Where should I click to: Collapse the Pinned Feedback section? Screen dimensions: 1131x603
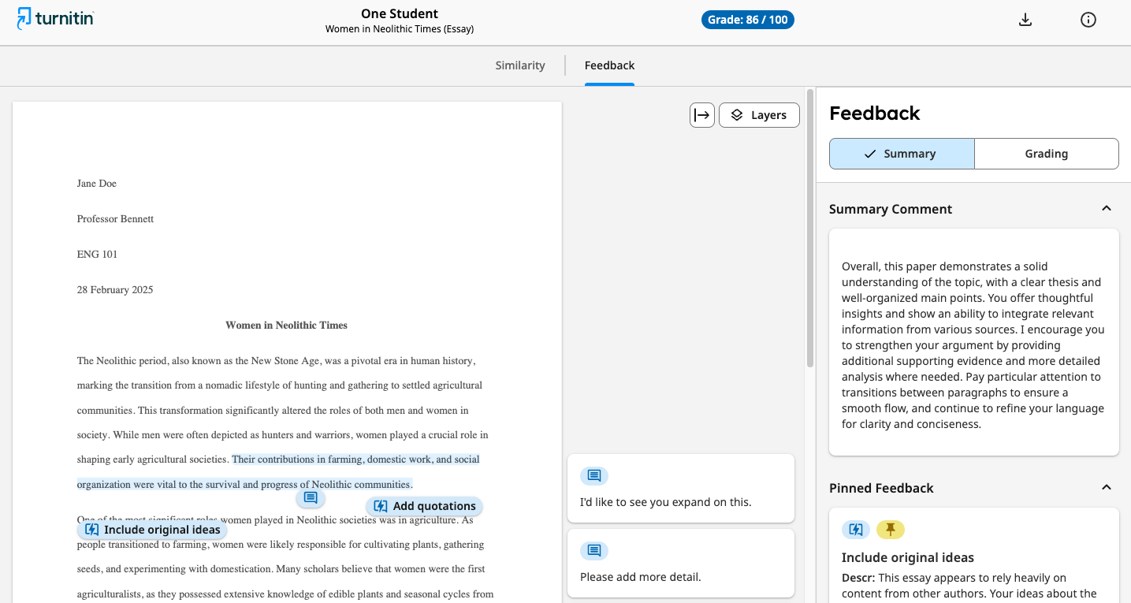(1107, 487)
